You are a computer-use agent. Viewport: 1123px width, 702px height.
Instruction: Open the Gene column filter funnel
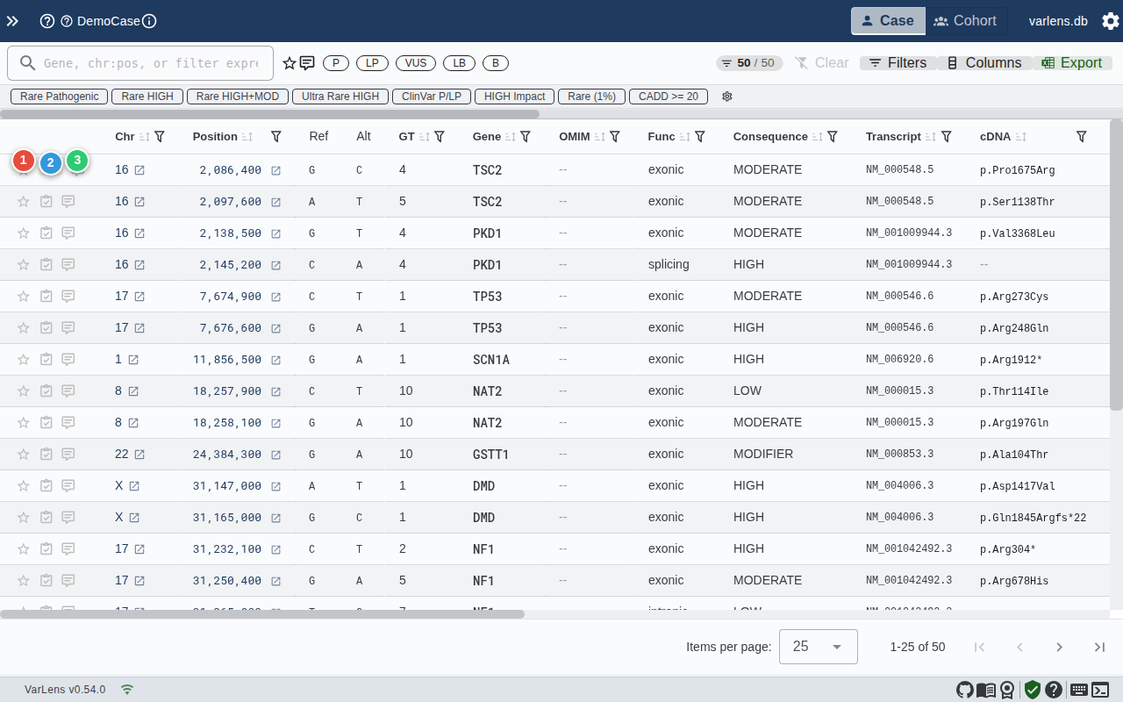(526, 136)
